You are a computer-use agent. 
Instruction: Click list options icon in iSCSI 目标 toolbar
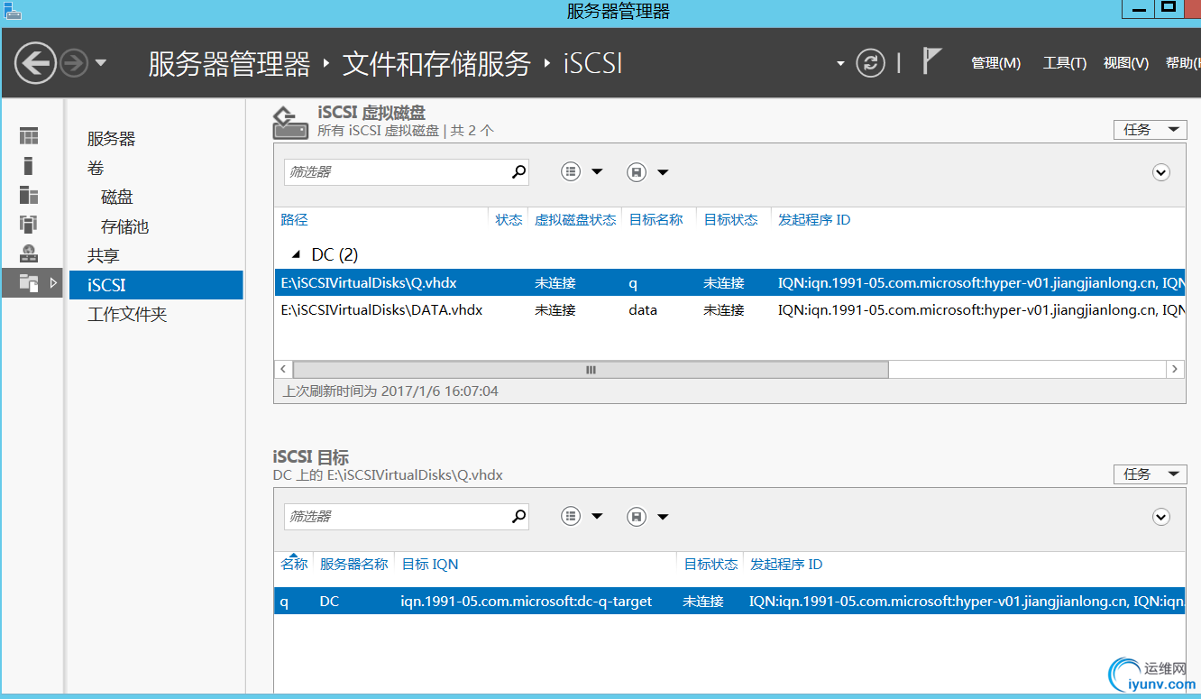(571, 517)
